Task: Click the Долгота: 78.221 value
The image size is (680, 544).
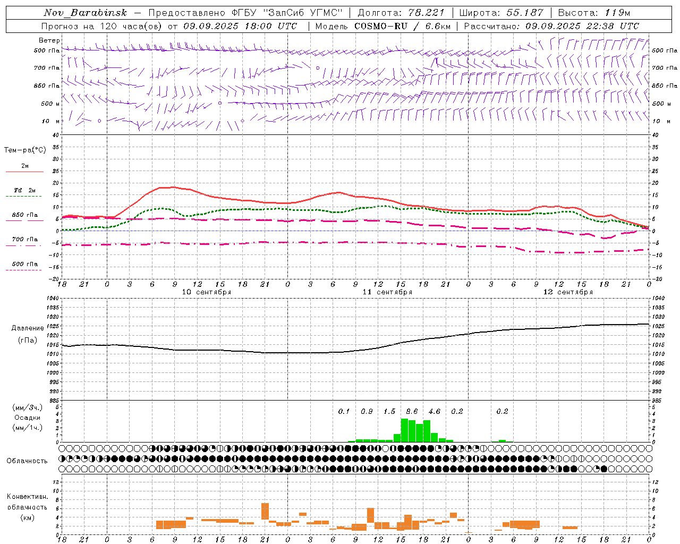Action: pyautogui.click(x=401, y=13)
